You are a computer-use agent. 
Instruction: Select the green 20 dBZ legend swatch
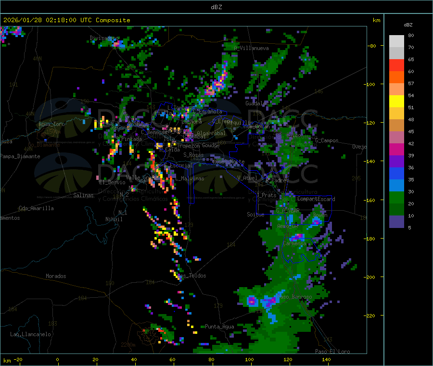(x=396, y=197)
